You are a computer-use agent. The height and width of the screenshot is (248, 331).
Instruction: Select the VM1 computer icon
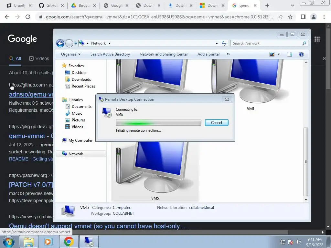(250, 84)
